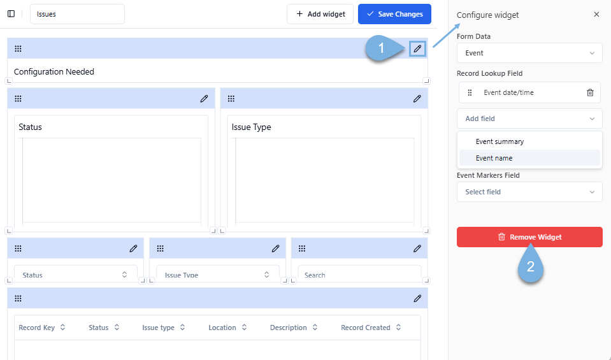Open Event Markers Field selector
Viewport: 611px width, 360px height.
pos(529,192)
